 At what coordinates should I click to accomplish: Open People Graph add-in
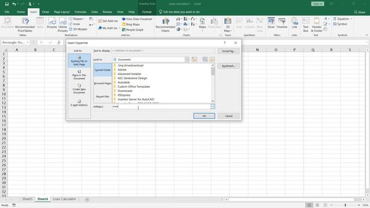point(132,29)
